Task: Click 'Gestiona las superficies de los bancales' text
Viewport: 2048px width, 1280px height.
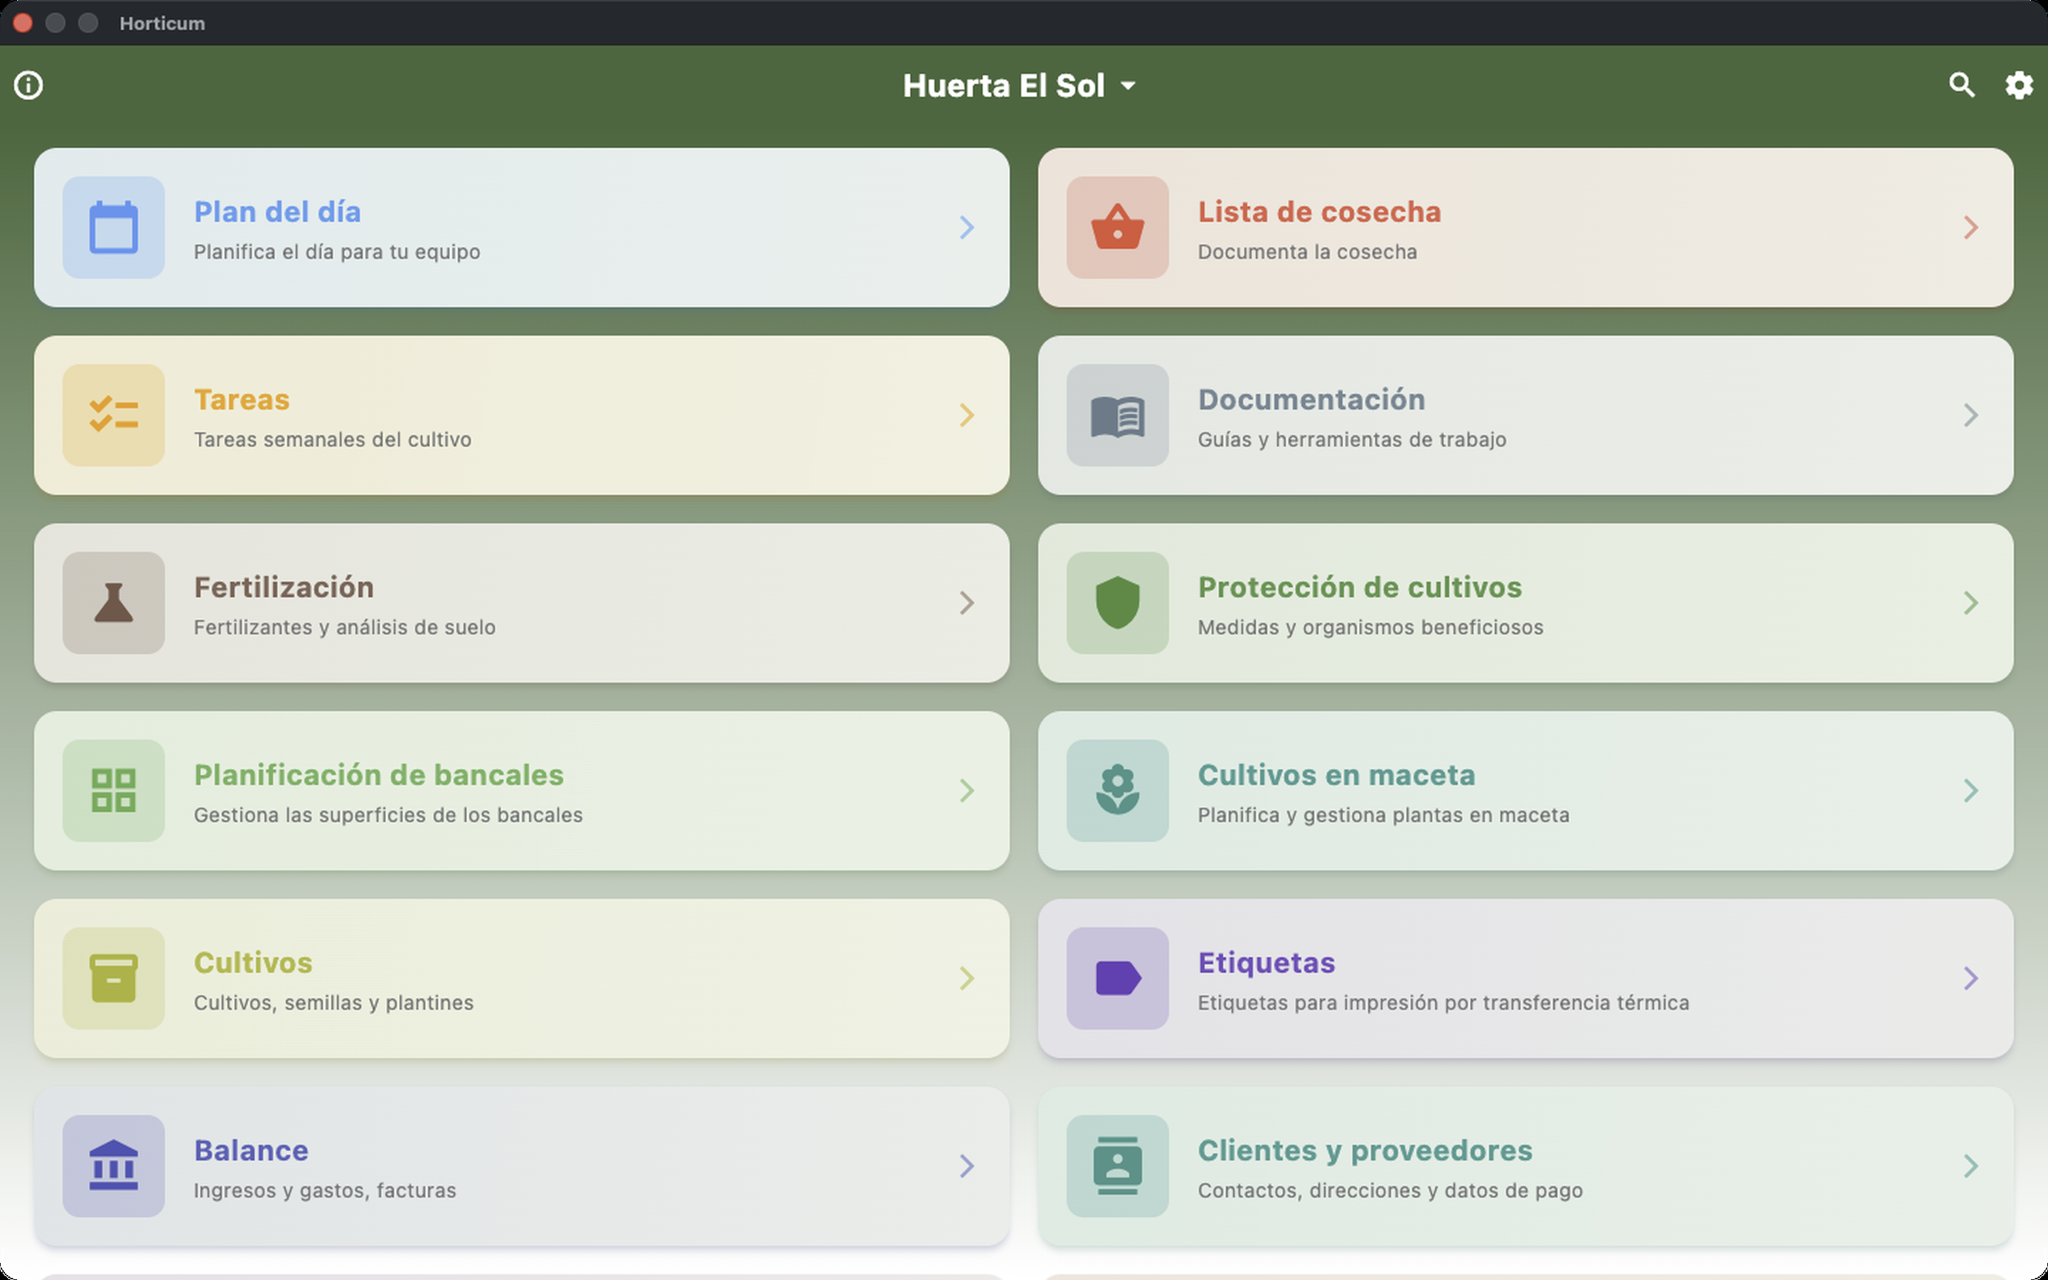Action: pyautogui.click(x=388, y=815)
